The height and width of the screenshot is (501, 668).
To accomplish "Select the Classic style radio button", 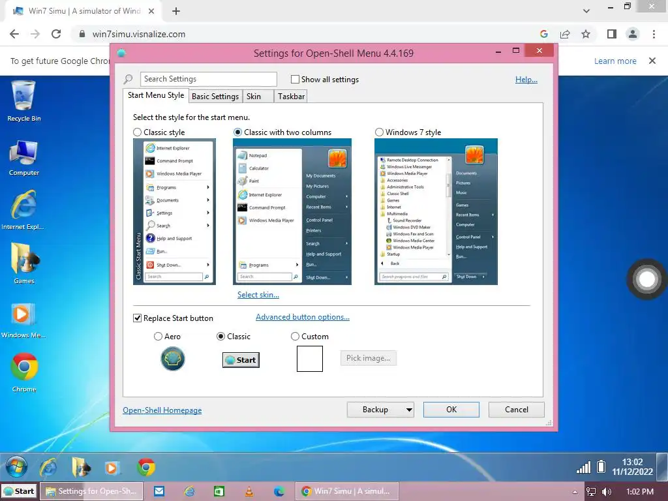I will [x=137, y=132].
